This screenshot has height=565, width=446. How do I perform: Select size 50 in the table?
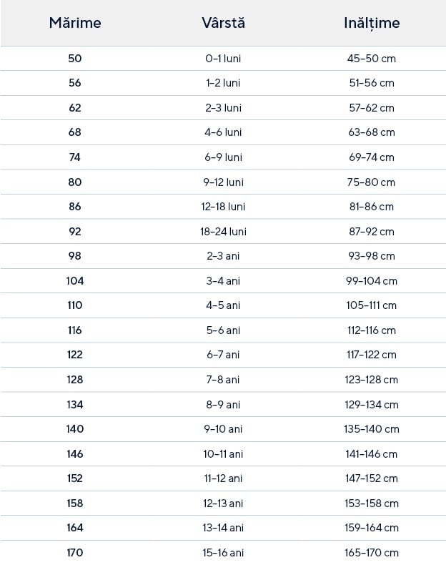click(75, 59)
